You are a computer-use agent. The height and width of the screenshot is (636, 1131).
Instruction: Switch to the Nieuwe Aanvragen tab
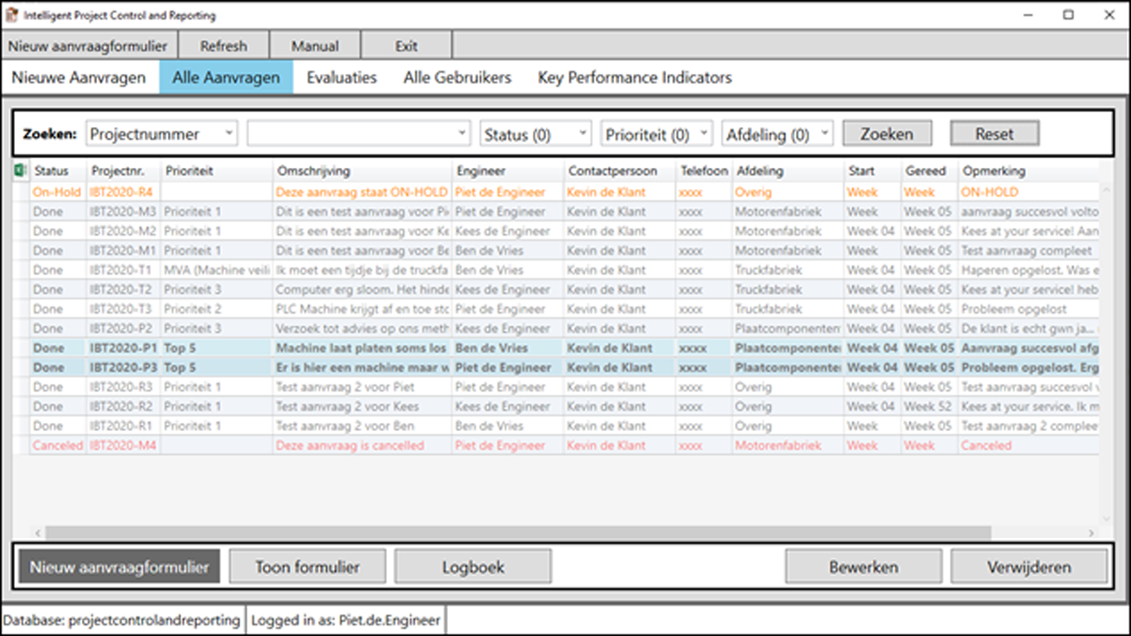tap(79, 78)
